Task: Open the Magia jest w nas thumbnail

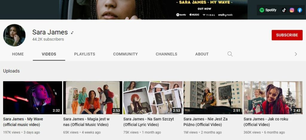Action: (x=93, y=98)
